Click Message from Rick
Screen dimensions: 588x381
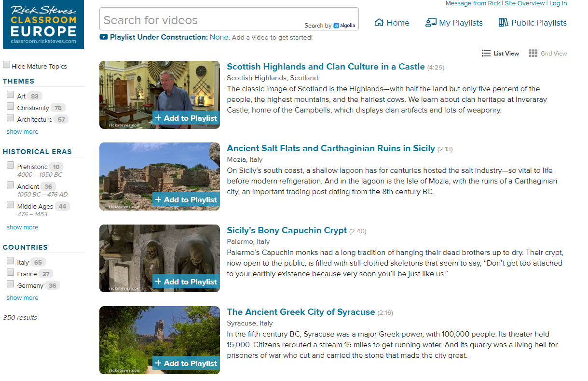[x=472, y=3]
